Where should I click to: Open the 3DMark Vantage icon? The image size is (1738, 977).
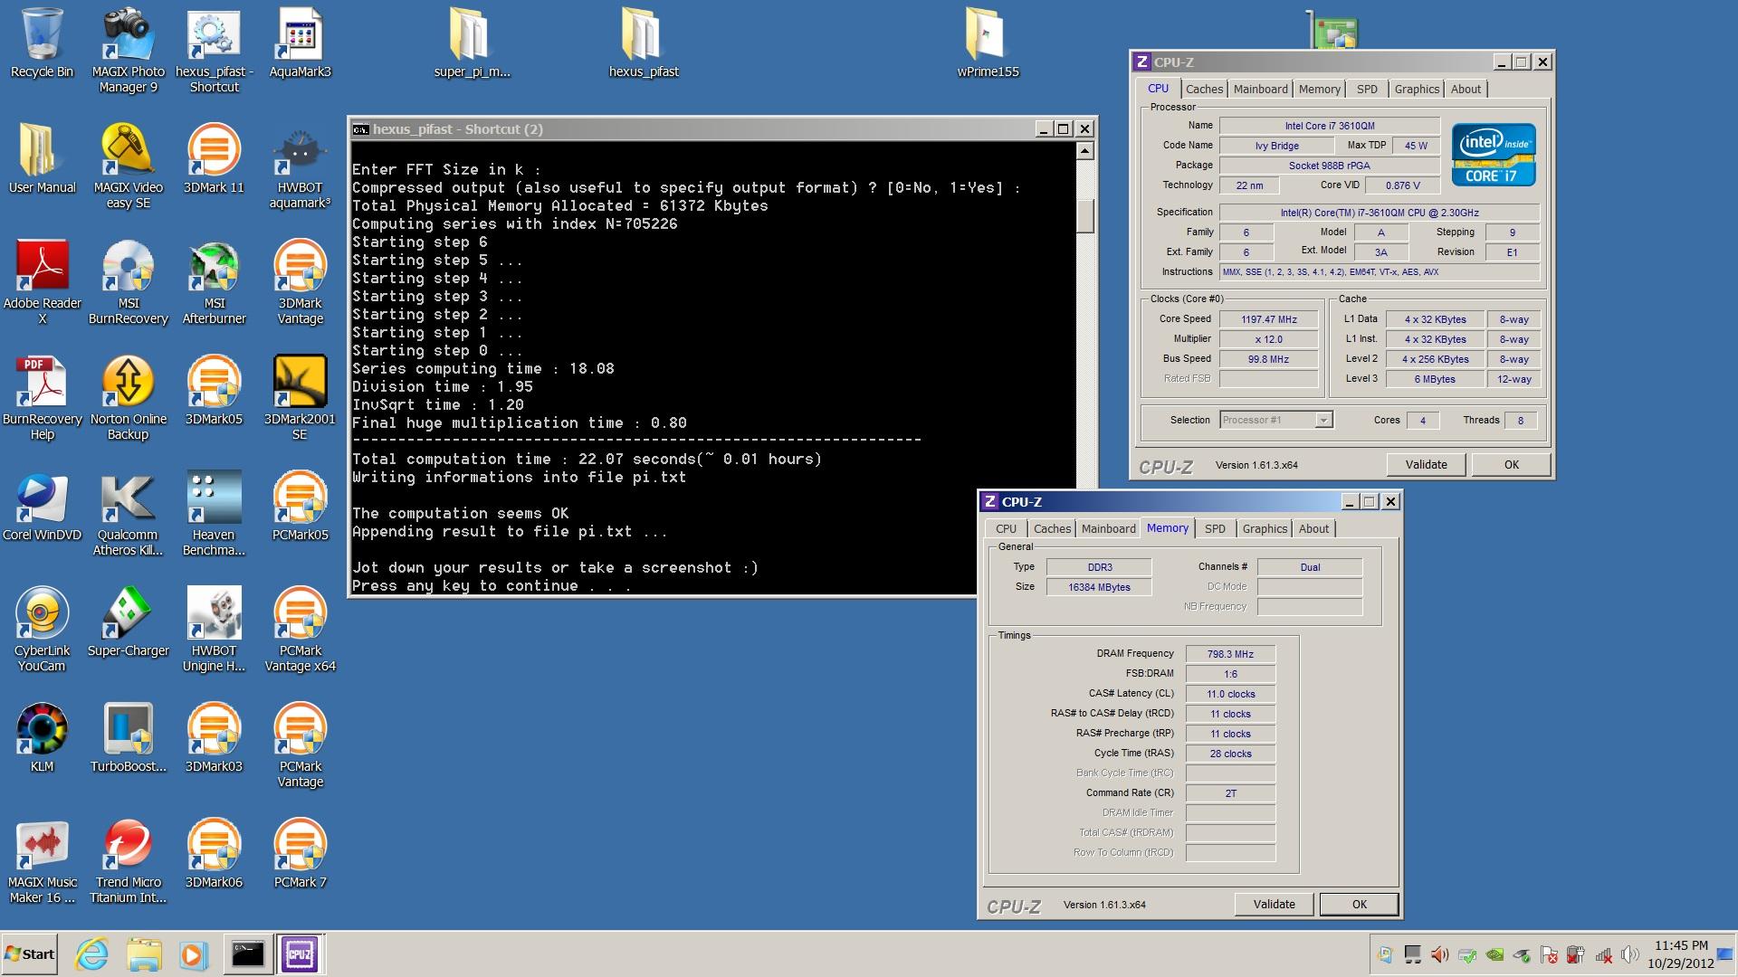[300, 283]
